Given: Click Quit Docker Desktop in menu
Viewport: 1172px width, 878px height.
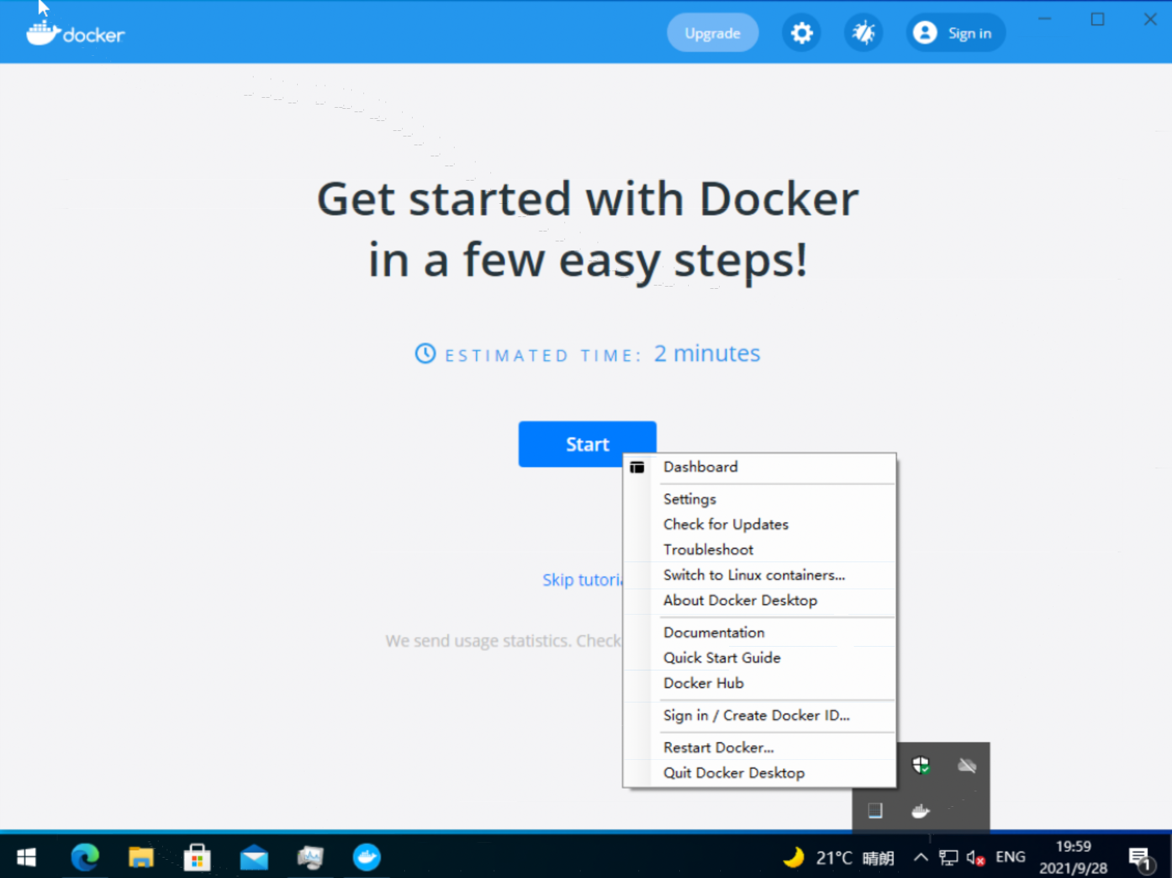Looking at the screenshot, I should 733,773.
